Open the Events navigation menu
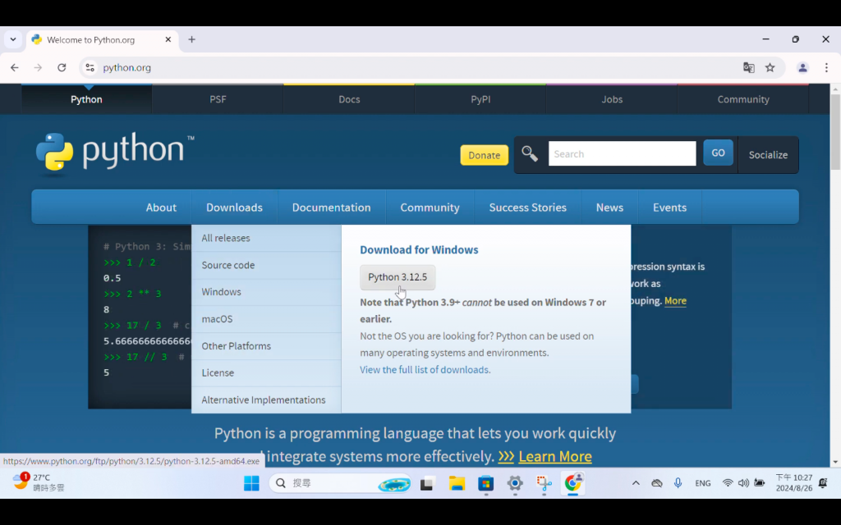841x525 pixels. [669, 208]
